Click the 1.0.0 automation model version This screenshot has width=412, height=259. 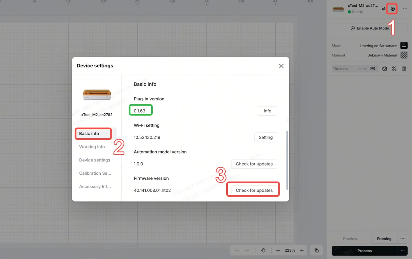tap(138, 164)
